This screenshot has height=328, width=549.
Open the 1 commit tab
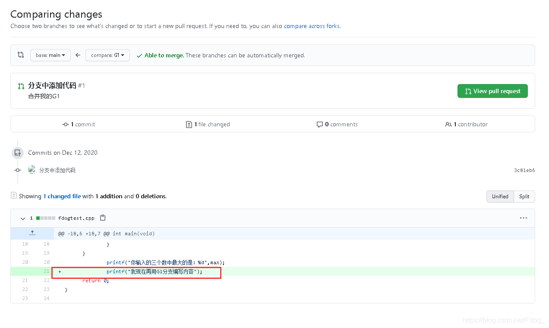pyautogui.click(x=79, y=124)
